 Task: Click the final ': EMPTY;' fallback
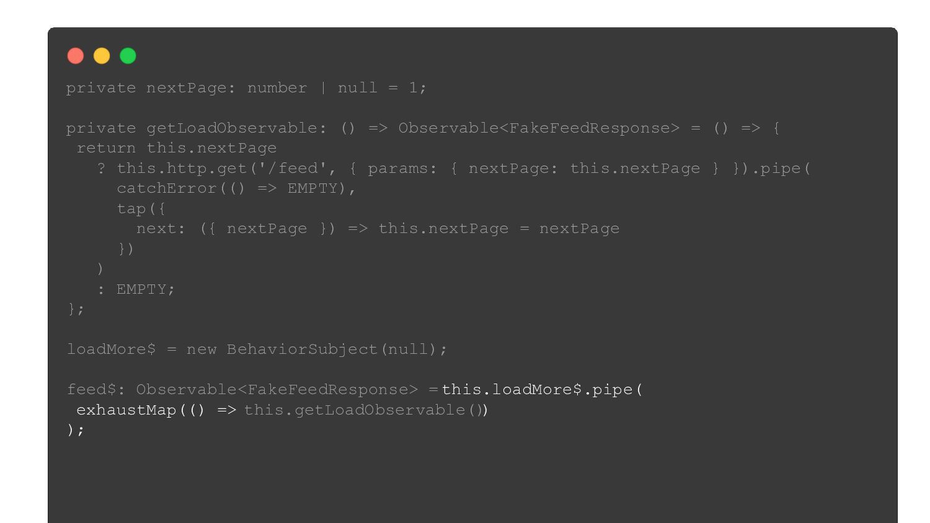pyautogui.click(x=136, y=289)
